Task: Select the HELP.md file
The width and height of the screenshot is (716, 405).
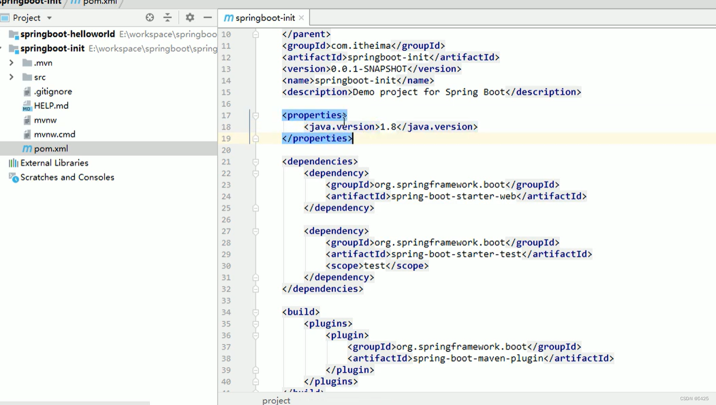Action: coord(51,105)
